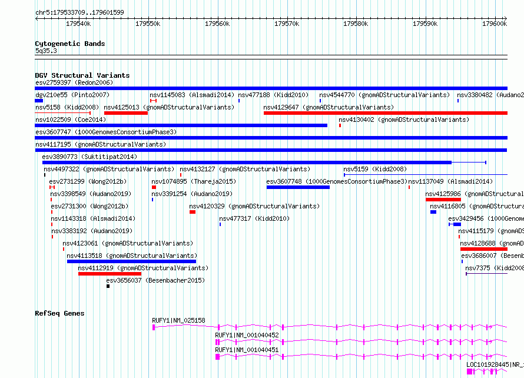Click the chr5:179533709..179601599 region label

pos(79,12)
